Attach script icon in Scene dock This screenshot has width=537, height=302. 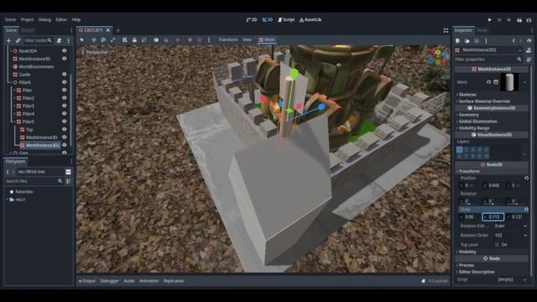tap(60, 40)
